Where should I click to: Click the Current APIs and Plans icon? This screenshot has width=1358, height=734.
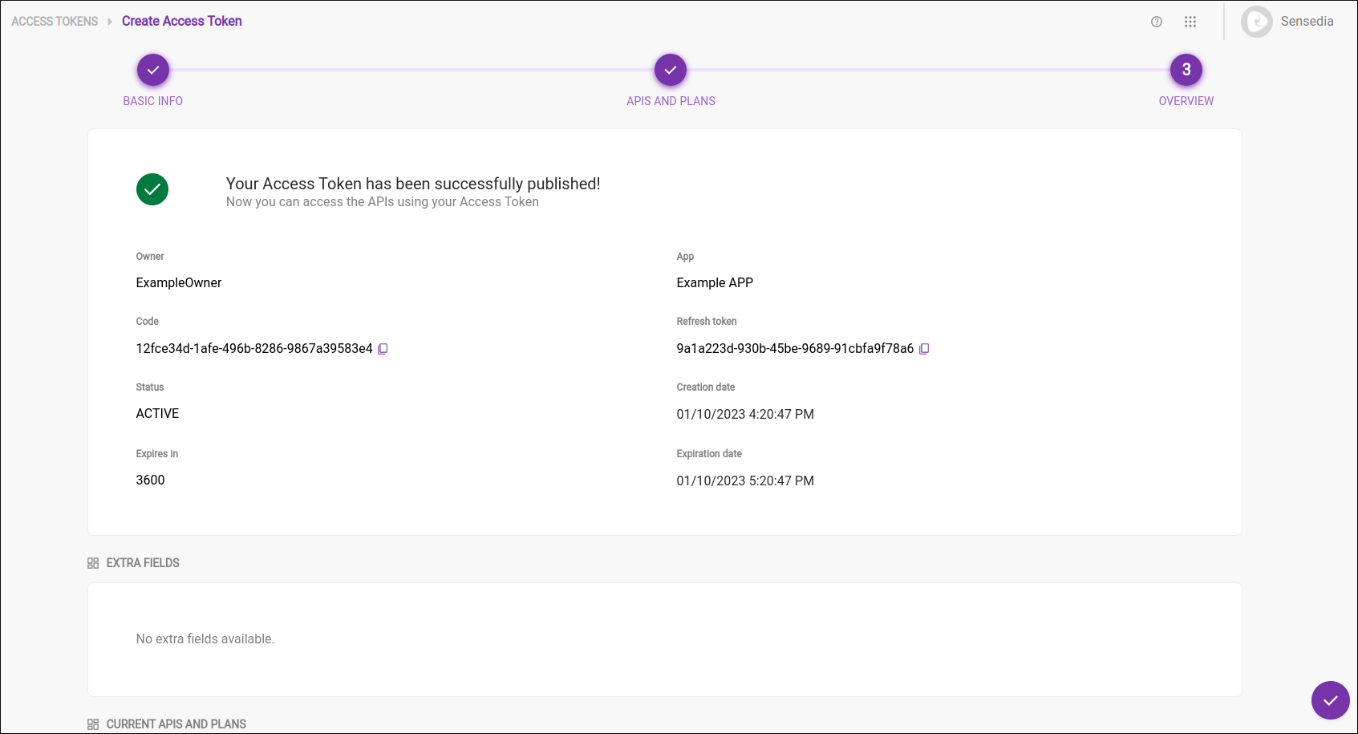92,724
